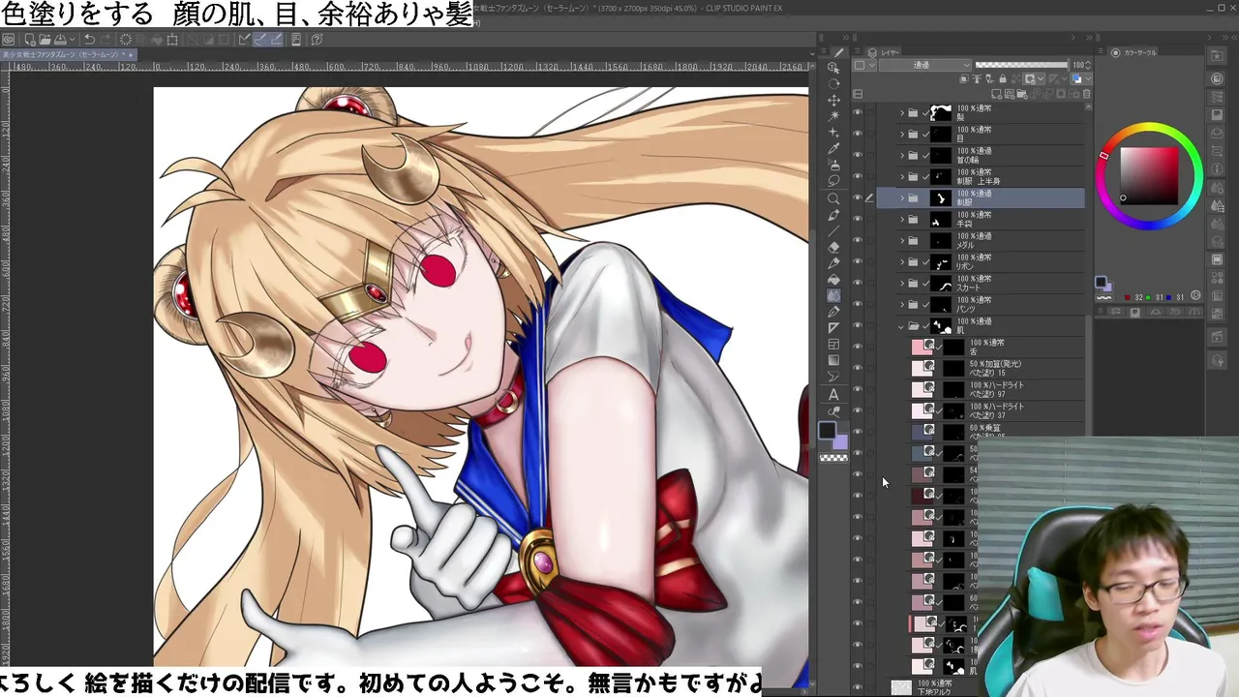
Task: Click the 髪 folder mask thumbnail
Action: 941,113
